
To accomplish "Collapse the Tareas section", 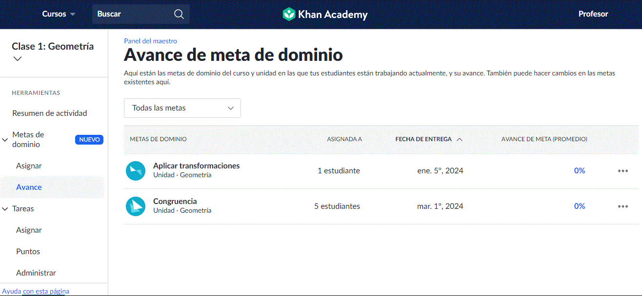I will tap(5, 209).
